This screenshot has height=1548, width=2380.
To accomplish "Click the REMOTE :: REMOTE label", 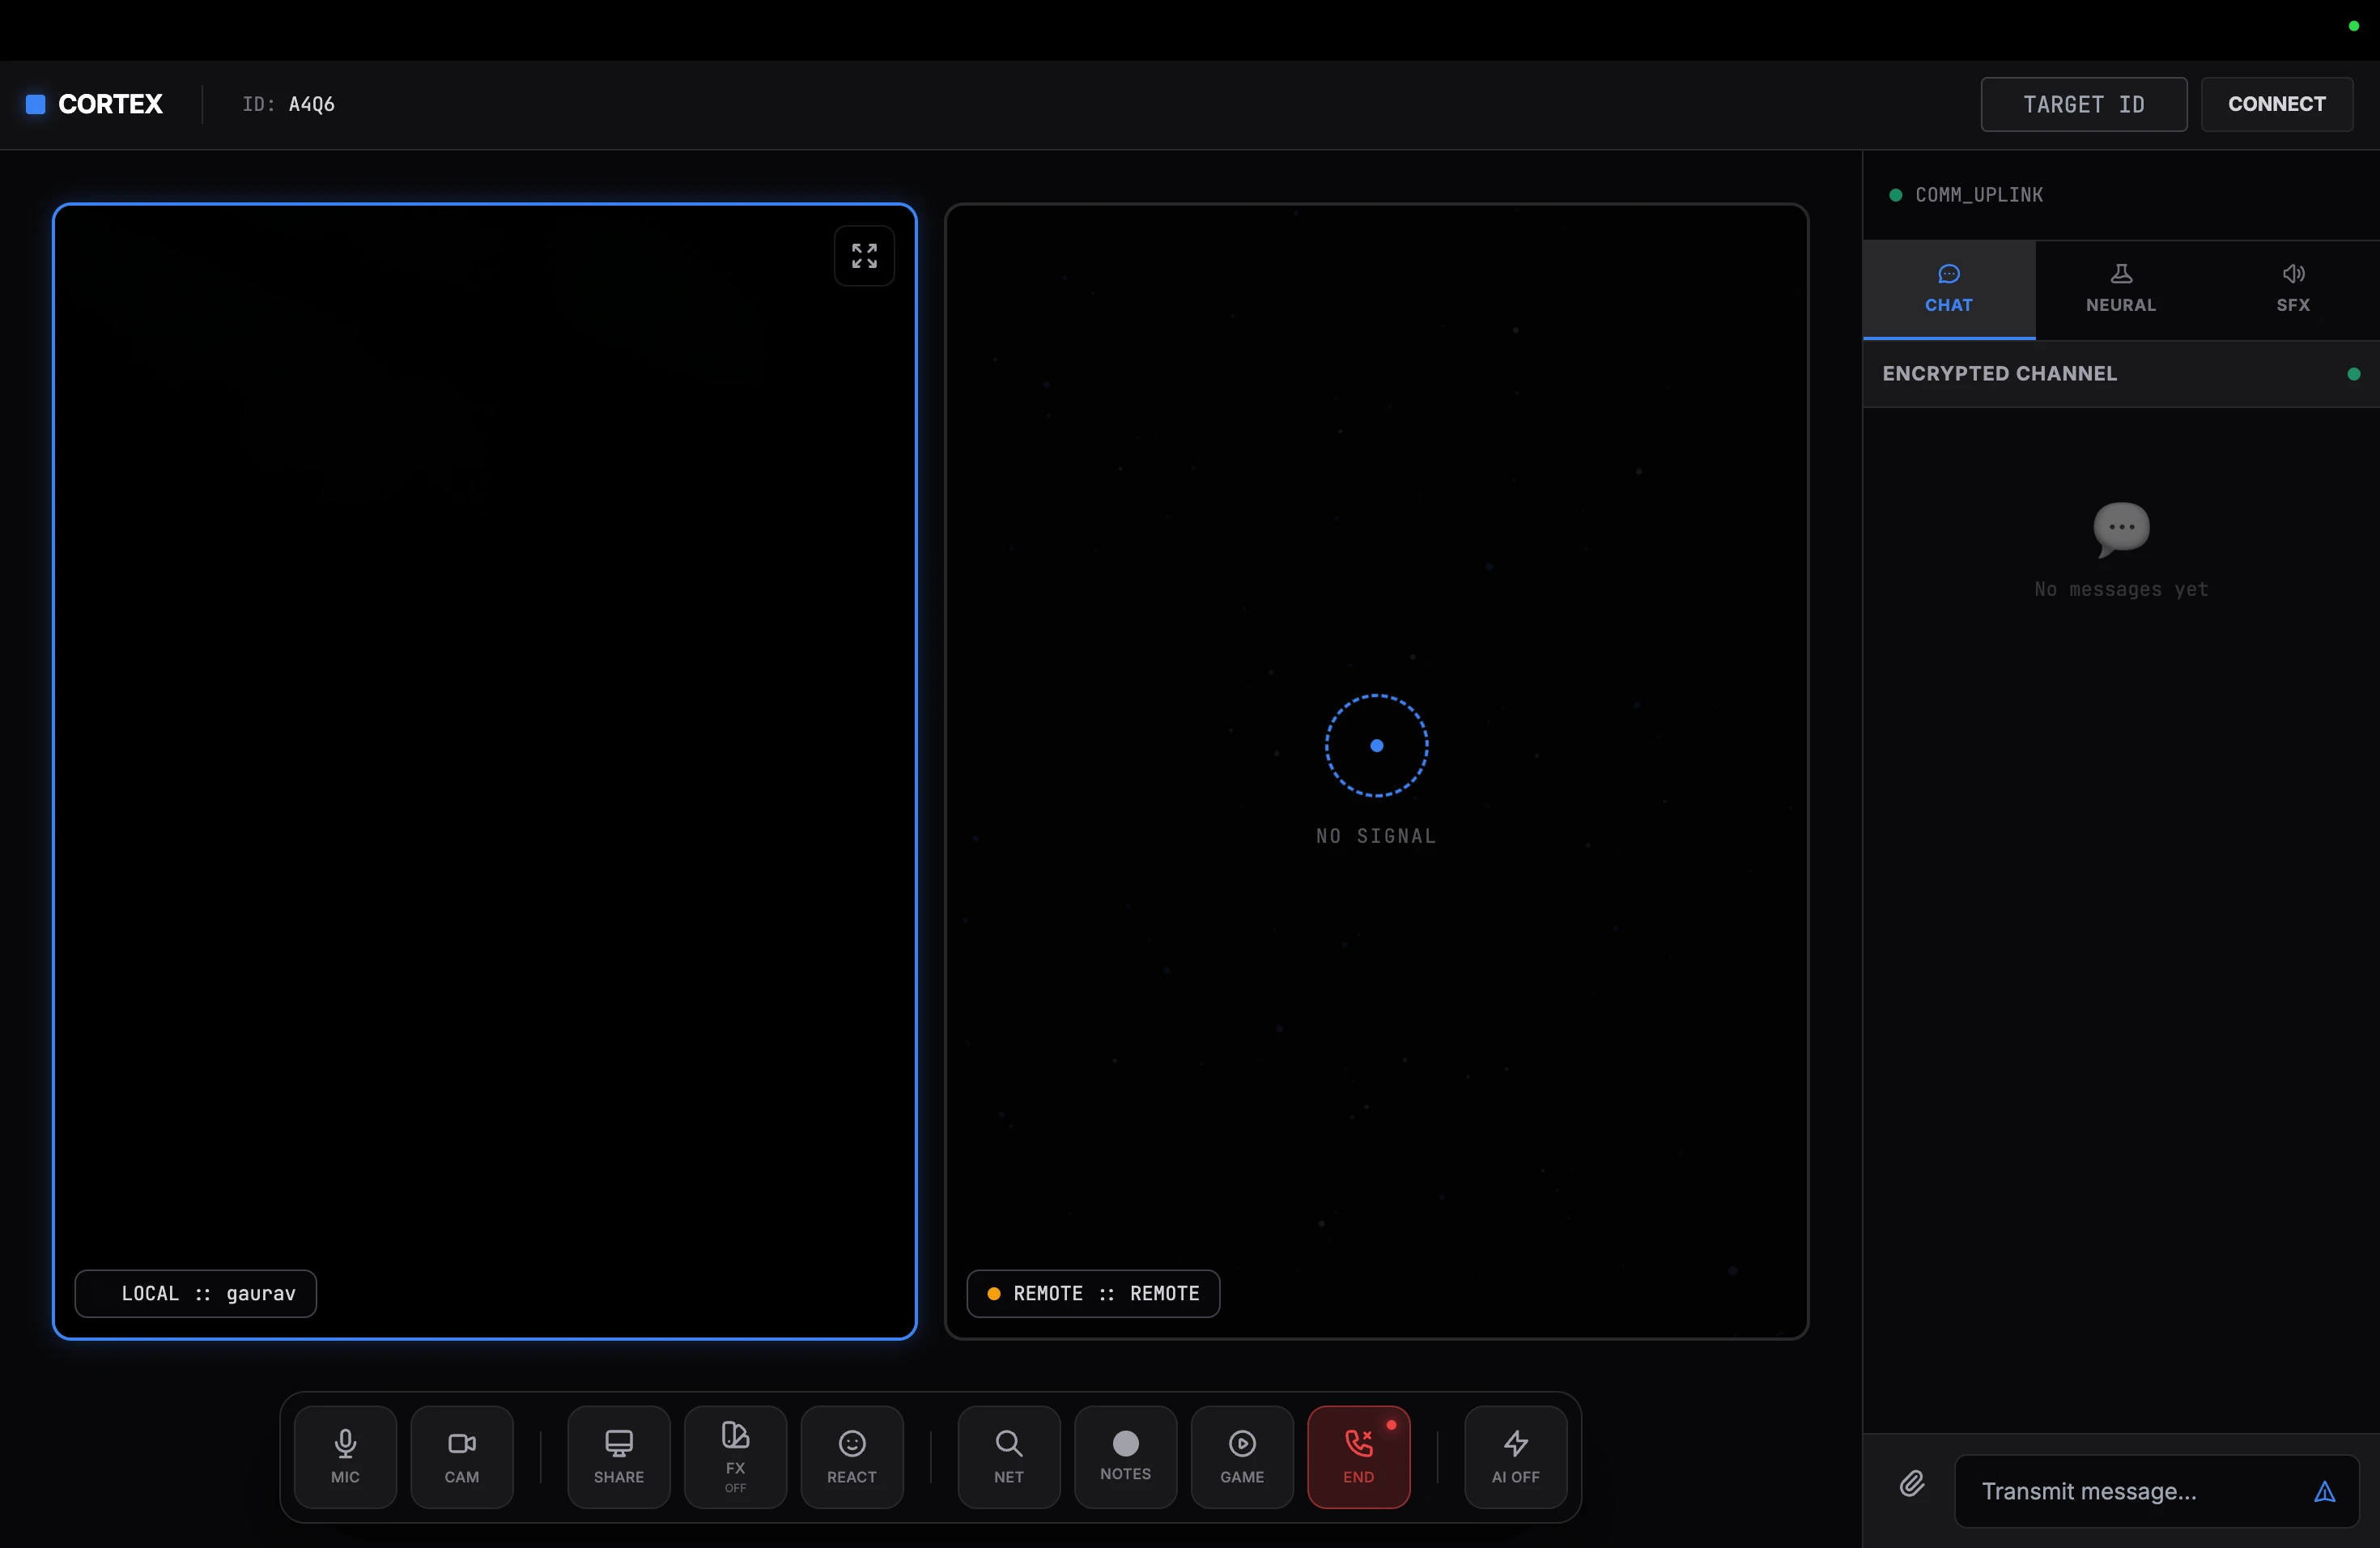I will click(x=1093, y=1293).
